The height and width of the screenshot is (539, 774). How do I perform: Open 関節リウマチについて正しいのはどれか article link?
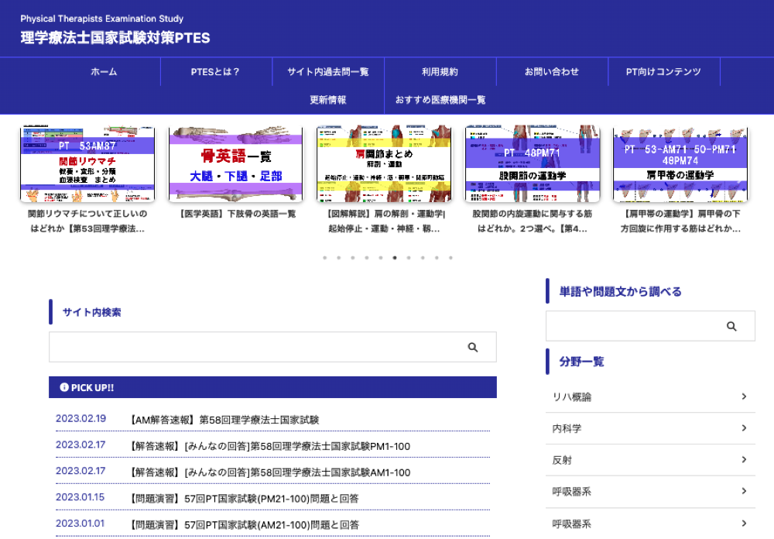(87, 221)
